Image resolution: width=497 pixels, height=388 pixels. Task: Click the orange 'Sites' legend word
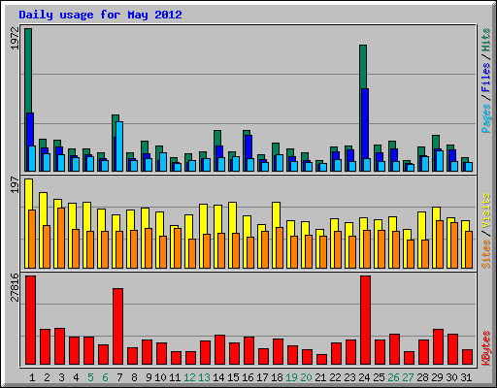[x=486, y=254]
